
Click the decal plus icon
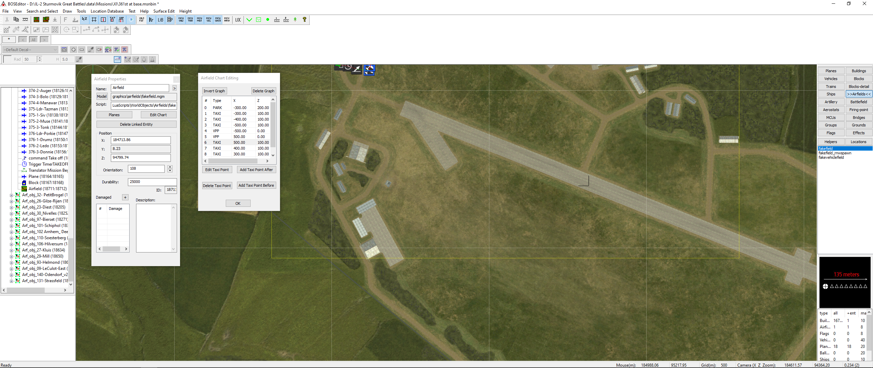click(x=73, y=50)
